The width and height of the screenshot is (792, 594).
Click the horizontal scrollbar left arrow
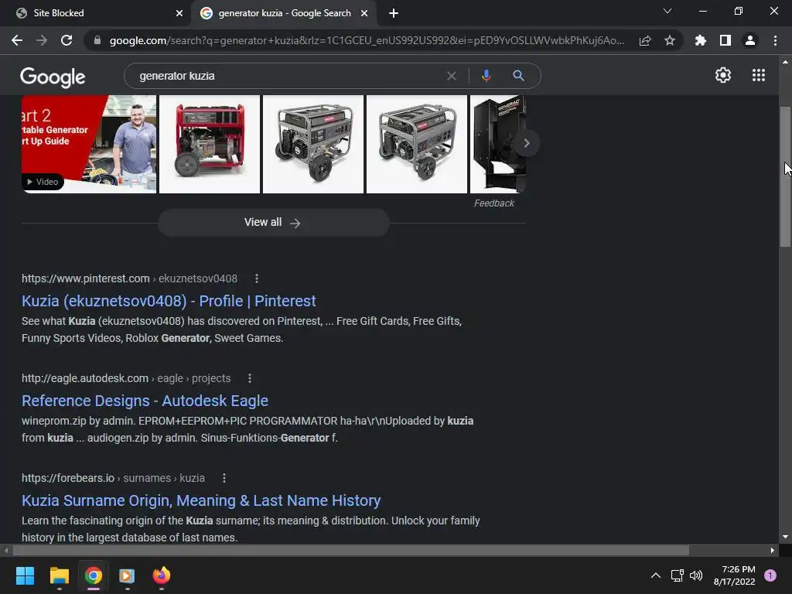click(6, 550)
